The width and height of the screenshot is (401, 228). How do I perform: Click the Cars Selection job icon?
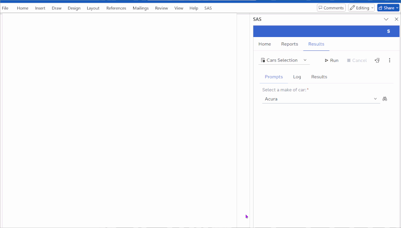tap(263, 60)
